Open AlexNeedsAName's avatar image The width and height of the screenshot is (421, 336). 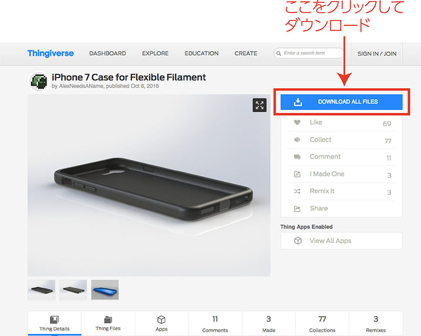39,81
